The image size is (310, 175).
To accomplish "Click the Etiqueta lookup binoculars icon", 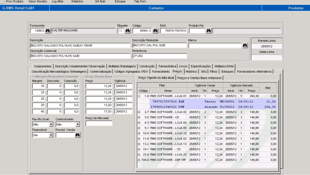I will pyautogui.click(x=127, y=31).
